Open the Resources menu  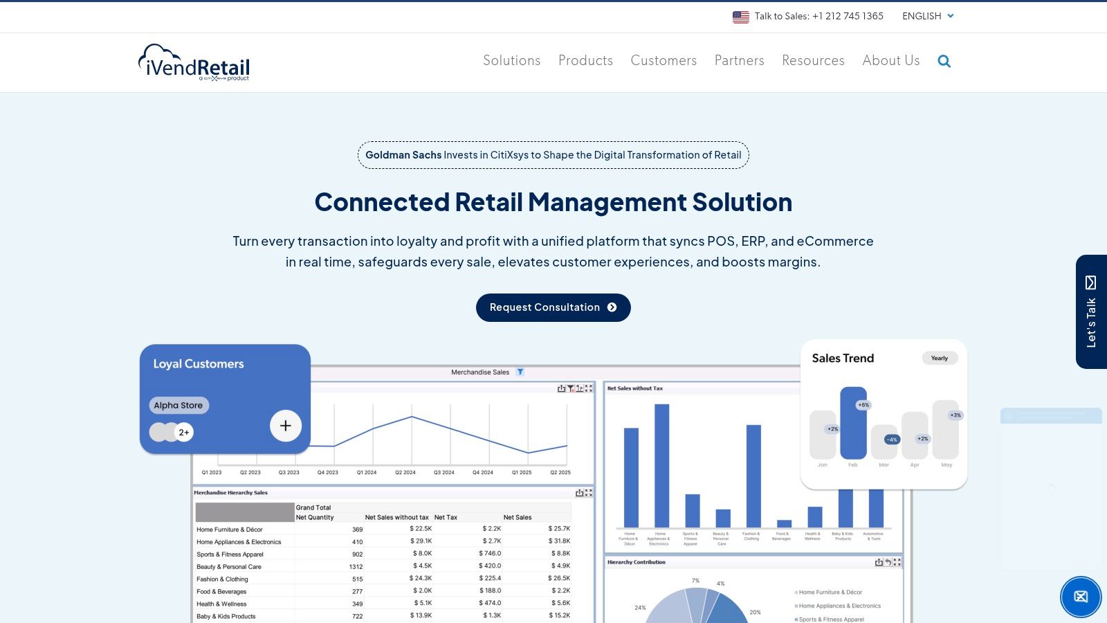tap(813, 60)
